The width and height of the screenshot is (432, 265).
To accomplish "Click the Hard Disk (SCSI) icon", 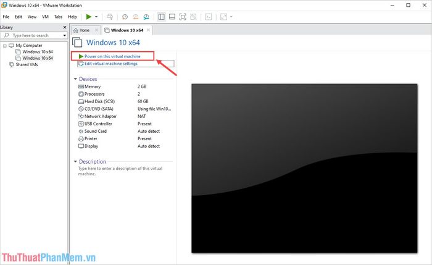I will (81, 101).
